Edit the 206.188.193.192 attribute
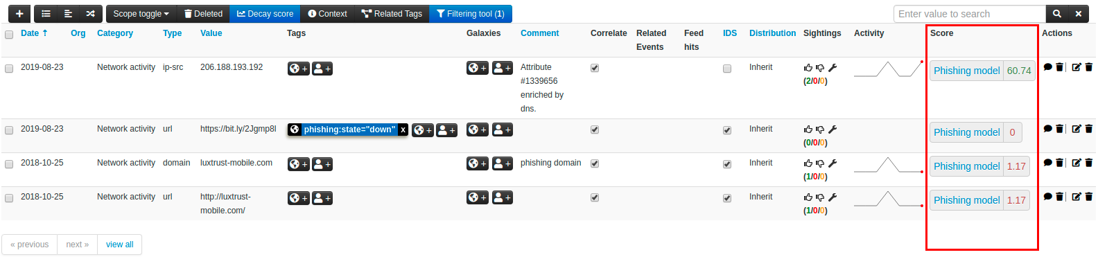 point(1077,68)
